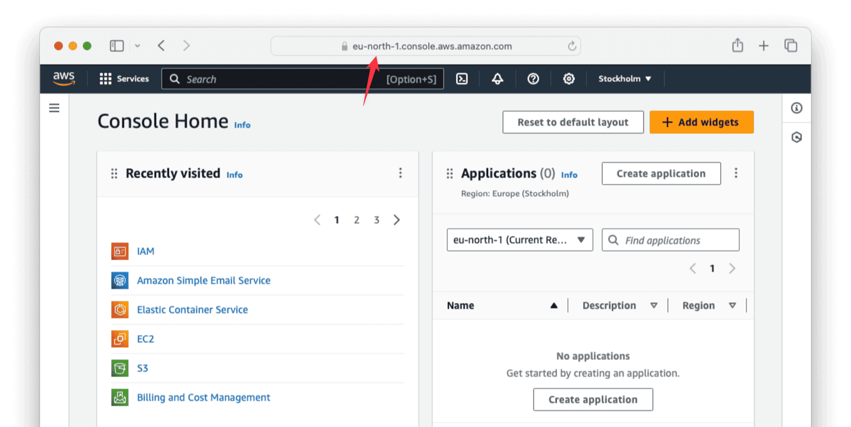The height and width of the screenshot is (427, 851).
Task: Open Amazon Simple Email Service link
Action: tap(204, 280)
